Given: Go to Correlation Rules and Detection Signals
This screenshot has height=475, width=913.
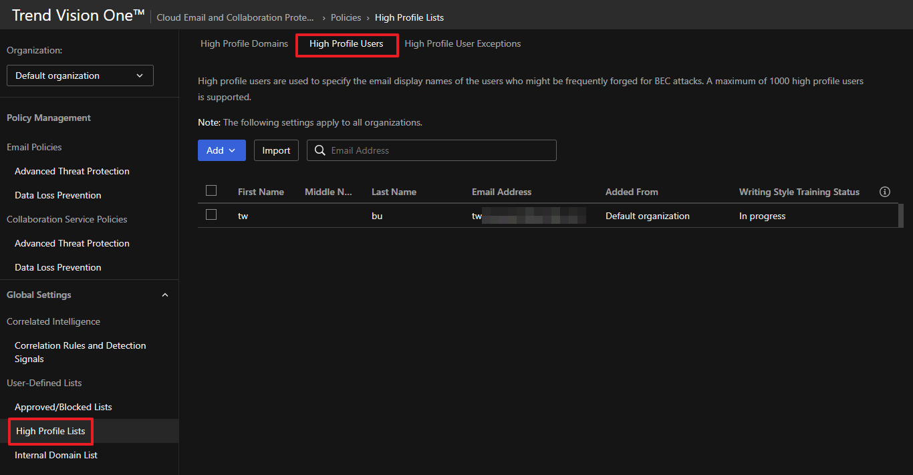Looking at the screenshot, I should 80,352.
